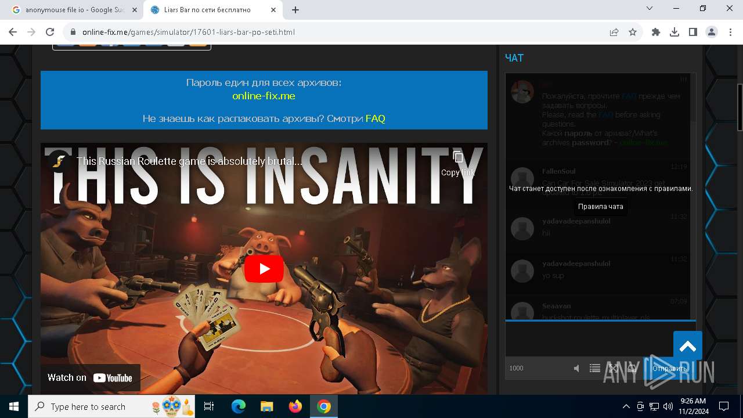Open the Extensions puzzle icon
This screenshot has width=743, height=418.
point(656,32)
